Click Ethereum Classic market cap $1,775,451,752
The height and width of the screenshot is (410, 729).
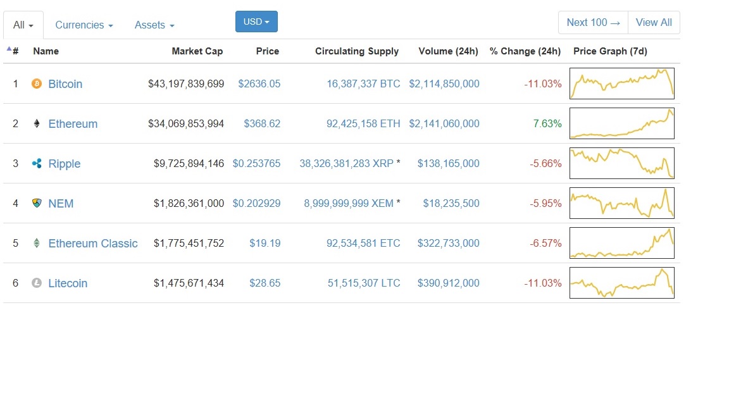tap(189, 243)
